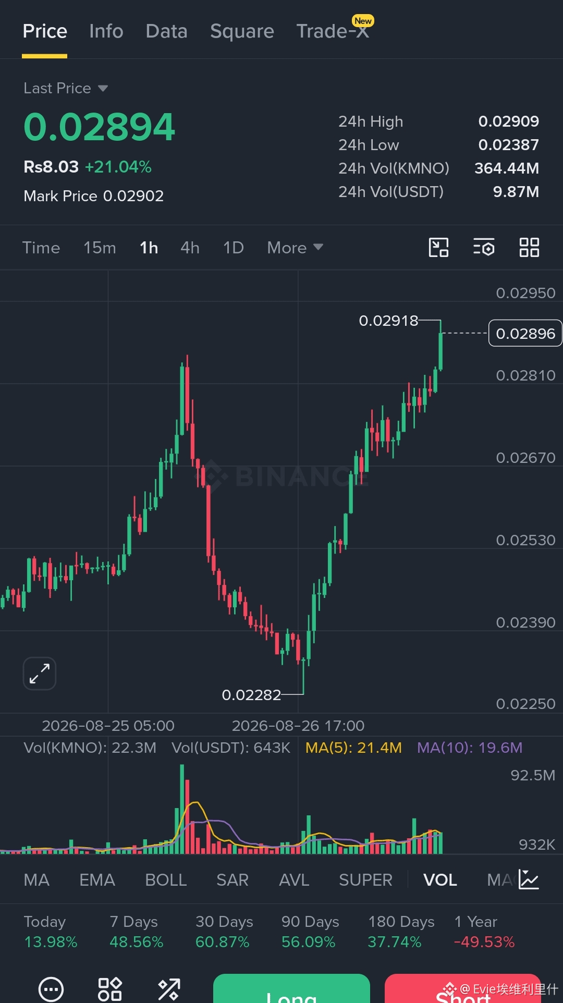Toggle the AVL indicator
The width and height of the screenshot is (563, 1003).
(x=294, y=880)
